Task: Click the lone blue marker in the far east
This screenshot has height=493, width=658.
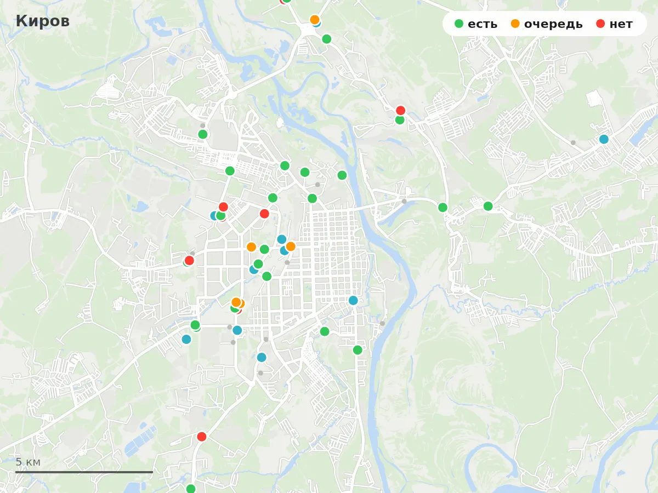Action: [x=604, y=139]
